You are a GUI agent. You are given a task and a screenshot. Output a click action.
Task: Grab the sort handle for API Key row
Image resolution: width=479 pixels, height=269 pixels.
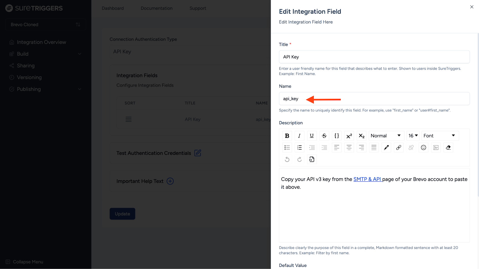tap(128, 119)
